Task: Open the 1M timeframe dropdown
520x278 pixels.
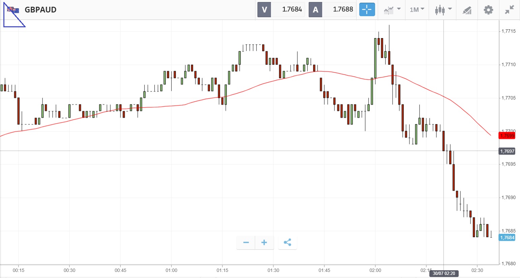Action: [417, 10]
